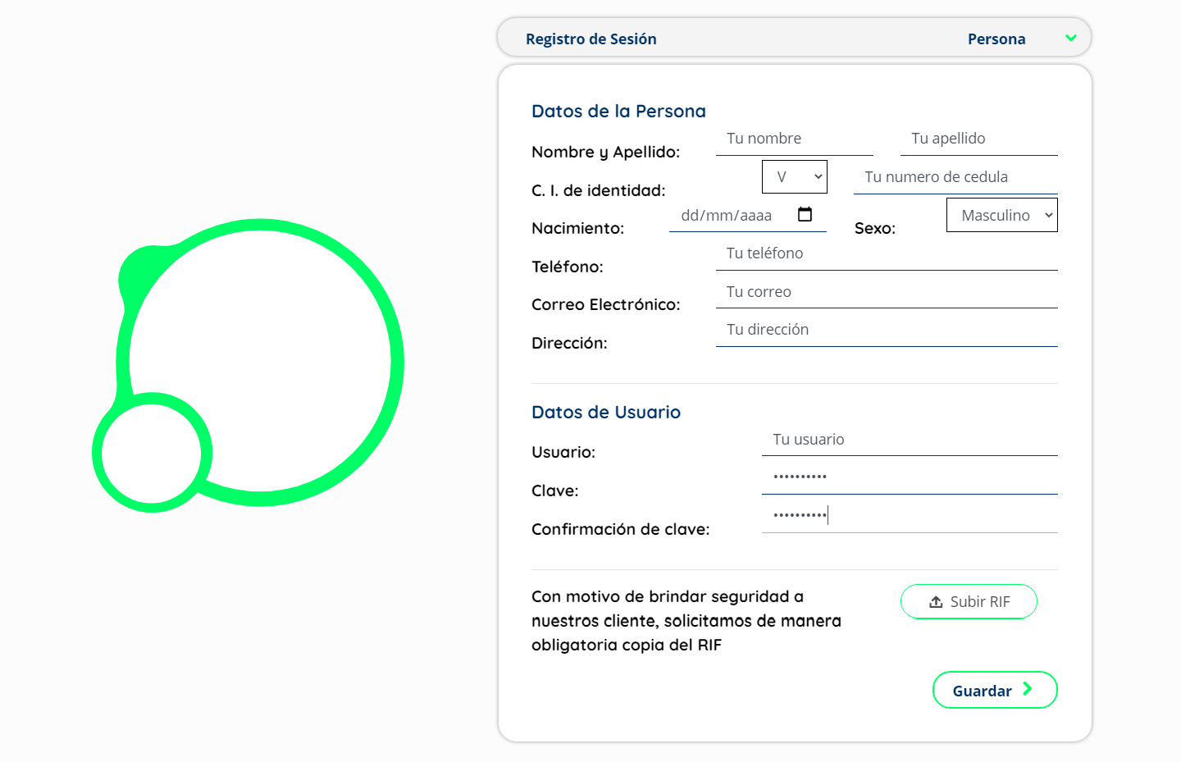Viewport: 1181px width, 762px height.
Task: Focus the Tu apellido input field
Action: pos(978,139)
